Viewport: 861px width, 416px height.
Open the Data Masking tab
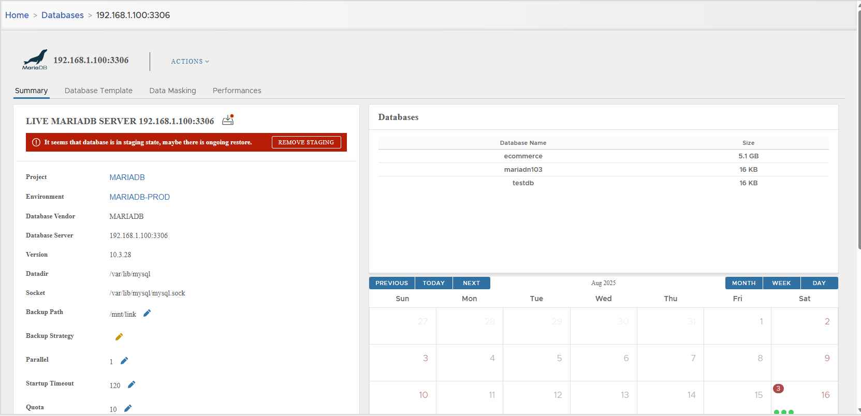pos(172,91)
